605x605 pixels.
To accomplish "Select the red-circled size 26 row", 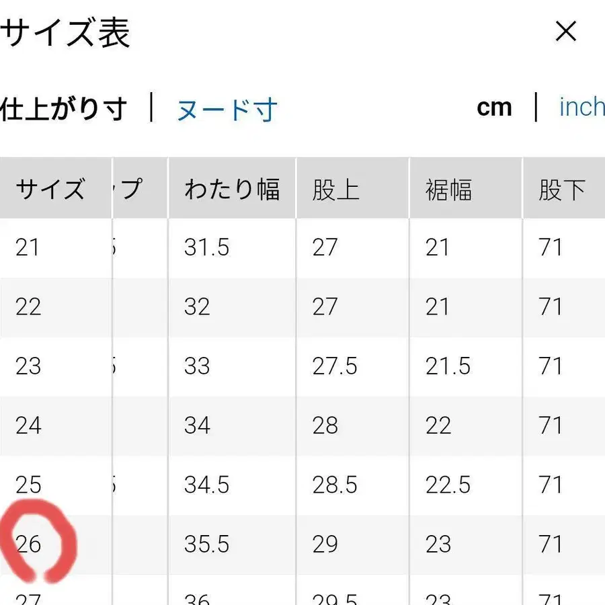I will tap(28, 544).
